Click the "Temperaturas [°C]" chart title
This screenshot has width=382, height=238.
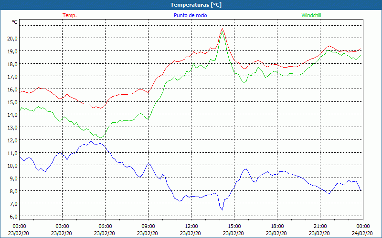click(x=196, y=5)
